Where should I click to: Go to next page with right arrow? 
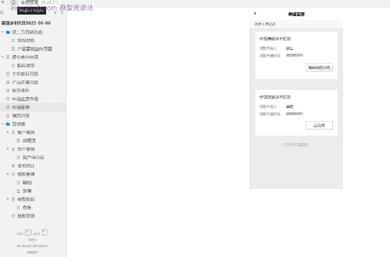[x=62, y=13]
